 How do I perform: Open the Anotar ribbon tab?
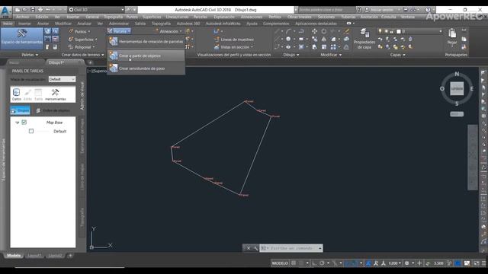43,24
